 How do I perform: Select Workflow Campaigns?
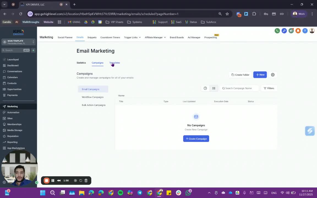93,97
